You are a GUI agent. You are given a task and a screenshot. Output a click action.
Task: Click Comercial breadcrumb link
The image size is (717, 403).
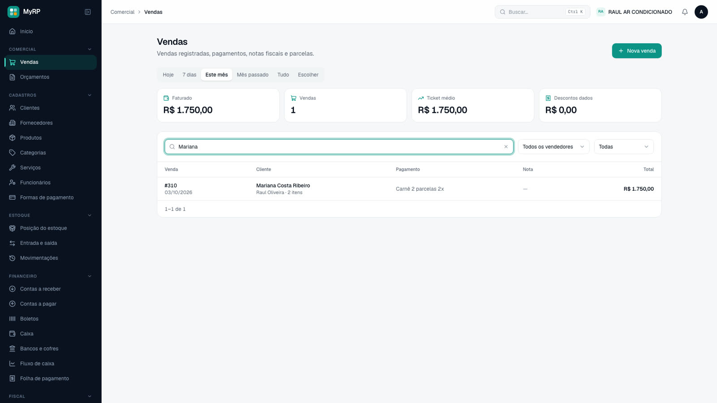coord(122,12)
